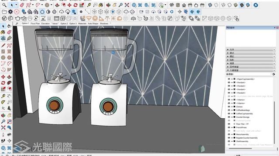Screen dimensions: 279x156
Task: Hide CoffeeBeanBags using its eye icon
Action: click(229, 110)
